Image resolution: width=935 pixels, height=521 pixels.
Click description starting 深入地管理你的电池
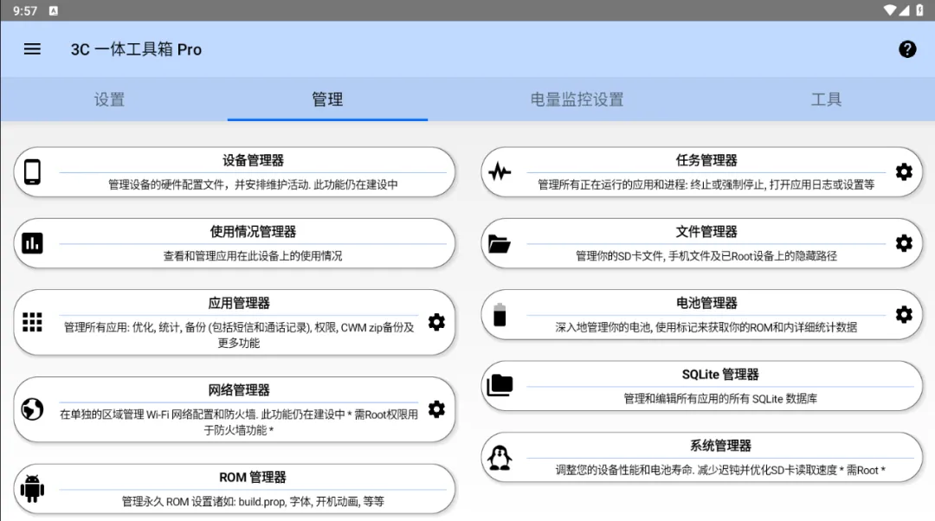[x=706, y=327]
